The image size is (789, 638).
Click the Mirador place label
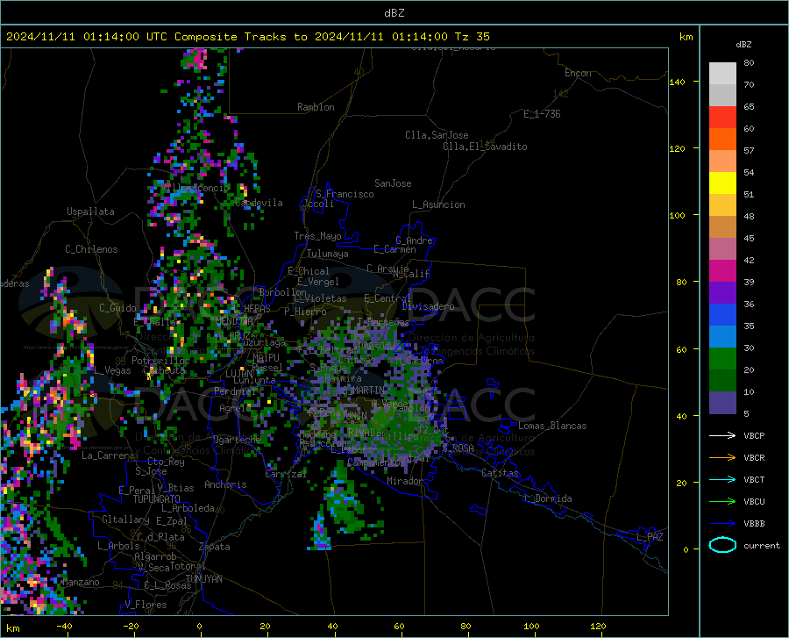405,481
